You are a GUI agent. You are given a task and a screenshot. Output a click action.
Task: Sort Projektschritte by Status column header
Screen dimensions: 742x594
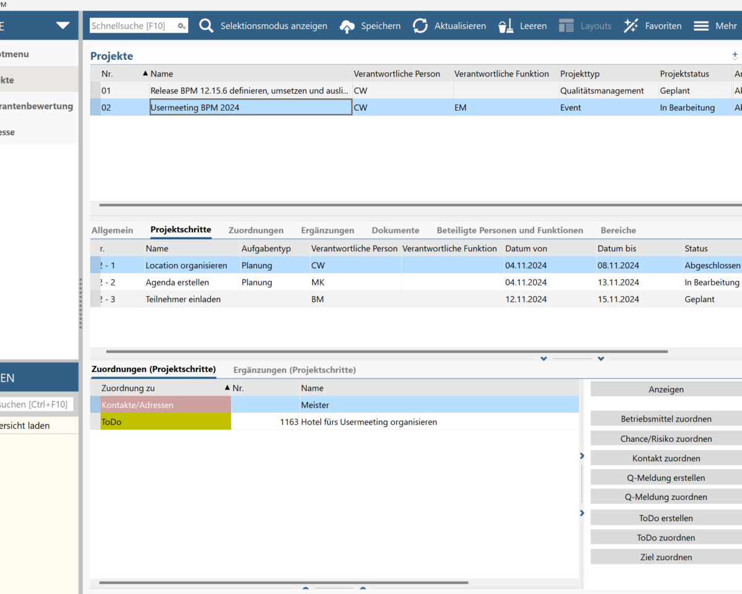[712, 248]
